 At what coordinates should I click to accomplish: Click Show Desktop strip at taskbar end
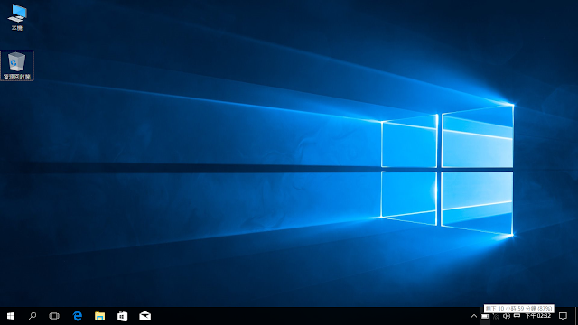(x=576, y=316)
